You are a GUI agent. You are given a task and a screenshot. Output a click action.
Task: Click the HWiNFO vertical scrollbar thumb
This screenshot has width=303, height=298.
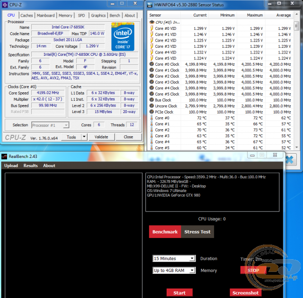(x=296, y=26)
